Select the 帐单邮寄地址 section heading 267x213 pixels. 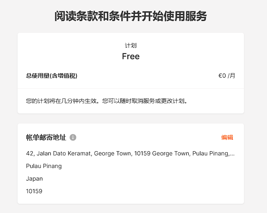46,137
